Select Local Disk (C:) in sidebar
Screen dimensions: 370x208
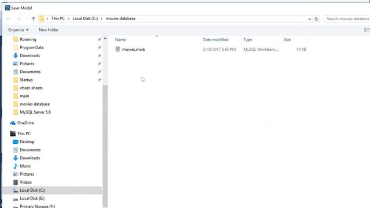click(x=32, y=190)
